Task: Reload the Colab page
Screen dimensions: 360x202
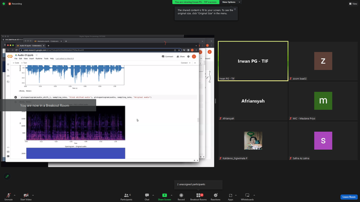Action: click(x=16, y=50)
